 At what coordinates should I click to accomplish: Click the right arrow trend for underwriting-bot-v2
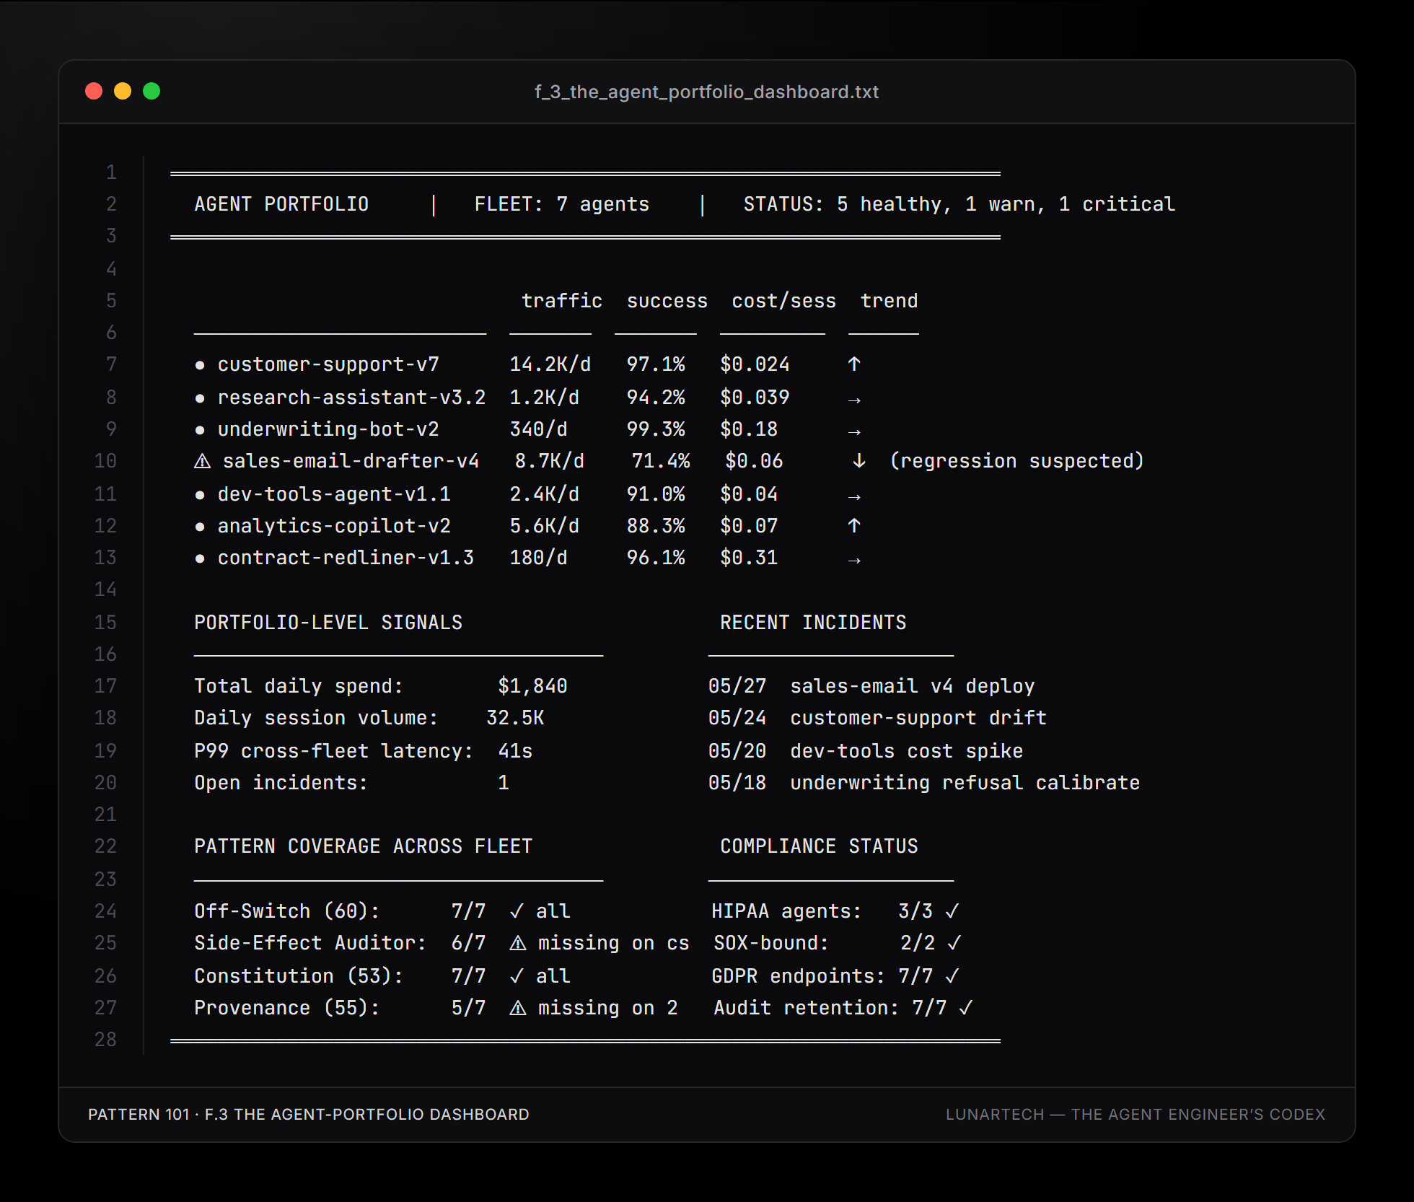854,431
